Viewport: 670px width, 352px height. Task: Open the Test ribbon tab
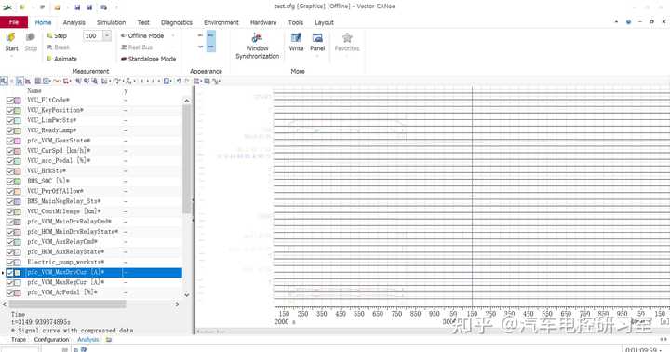(x=143, y=22)
